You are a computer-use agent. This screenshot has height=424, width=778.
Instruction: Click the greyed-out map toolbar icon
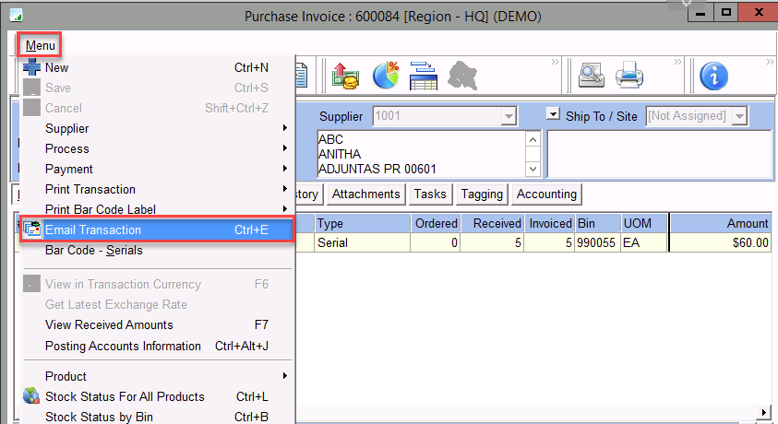(x=461, y=77)
